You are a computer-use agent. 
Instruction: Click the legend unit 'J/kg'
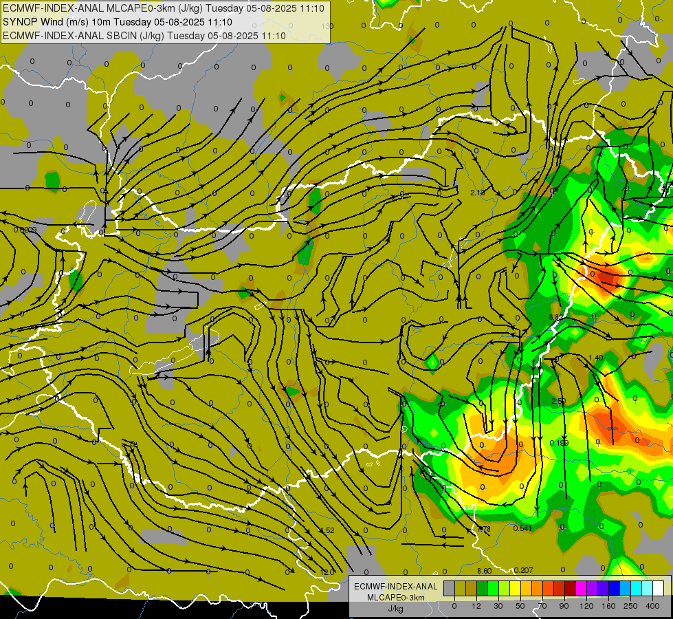point(396,609)
